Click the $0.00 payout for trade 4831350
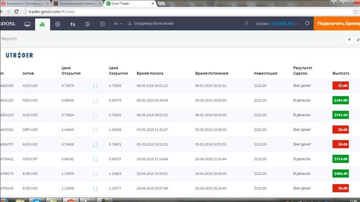The height and width of the screenshot is (202, 360). 340,86
